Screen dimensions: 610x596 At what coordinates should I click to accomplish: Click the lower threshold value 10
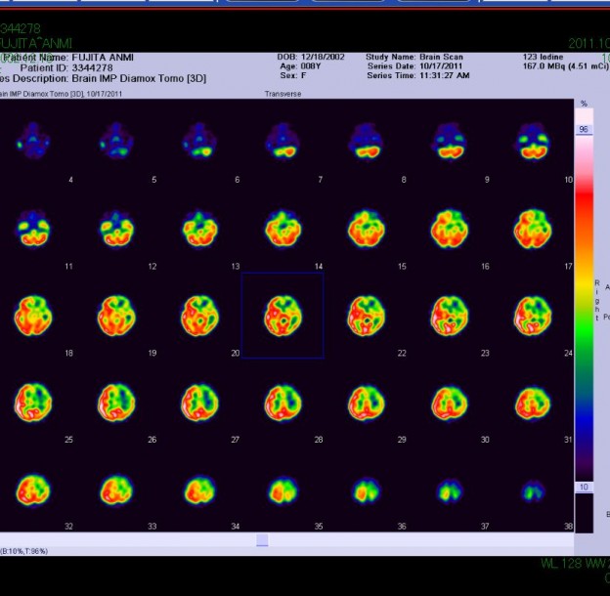point(584,487)
